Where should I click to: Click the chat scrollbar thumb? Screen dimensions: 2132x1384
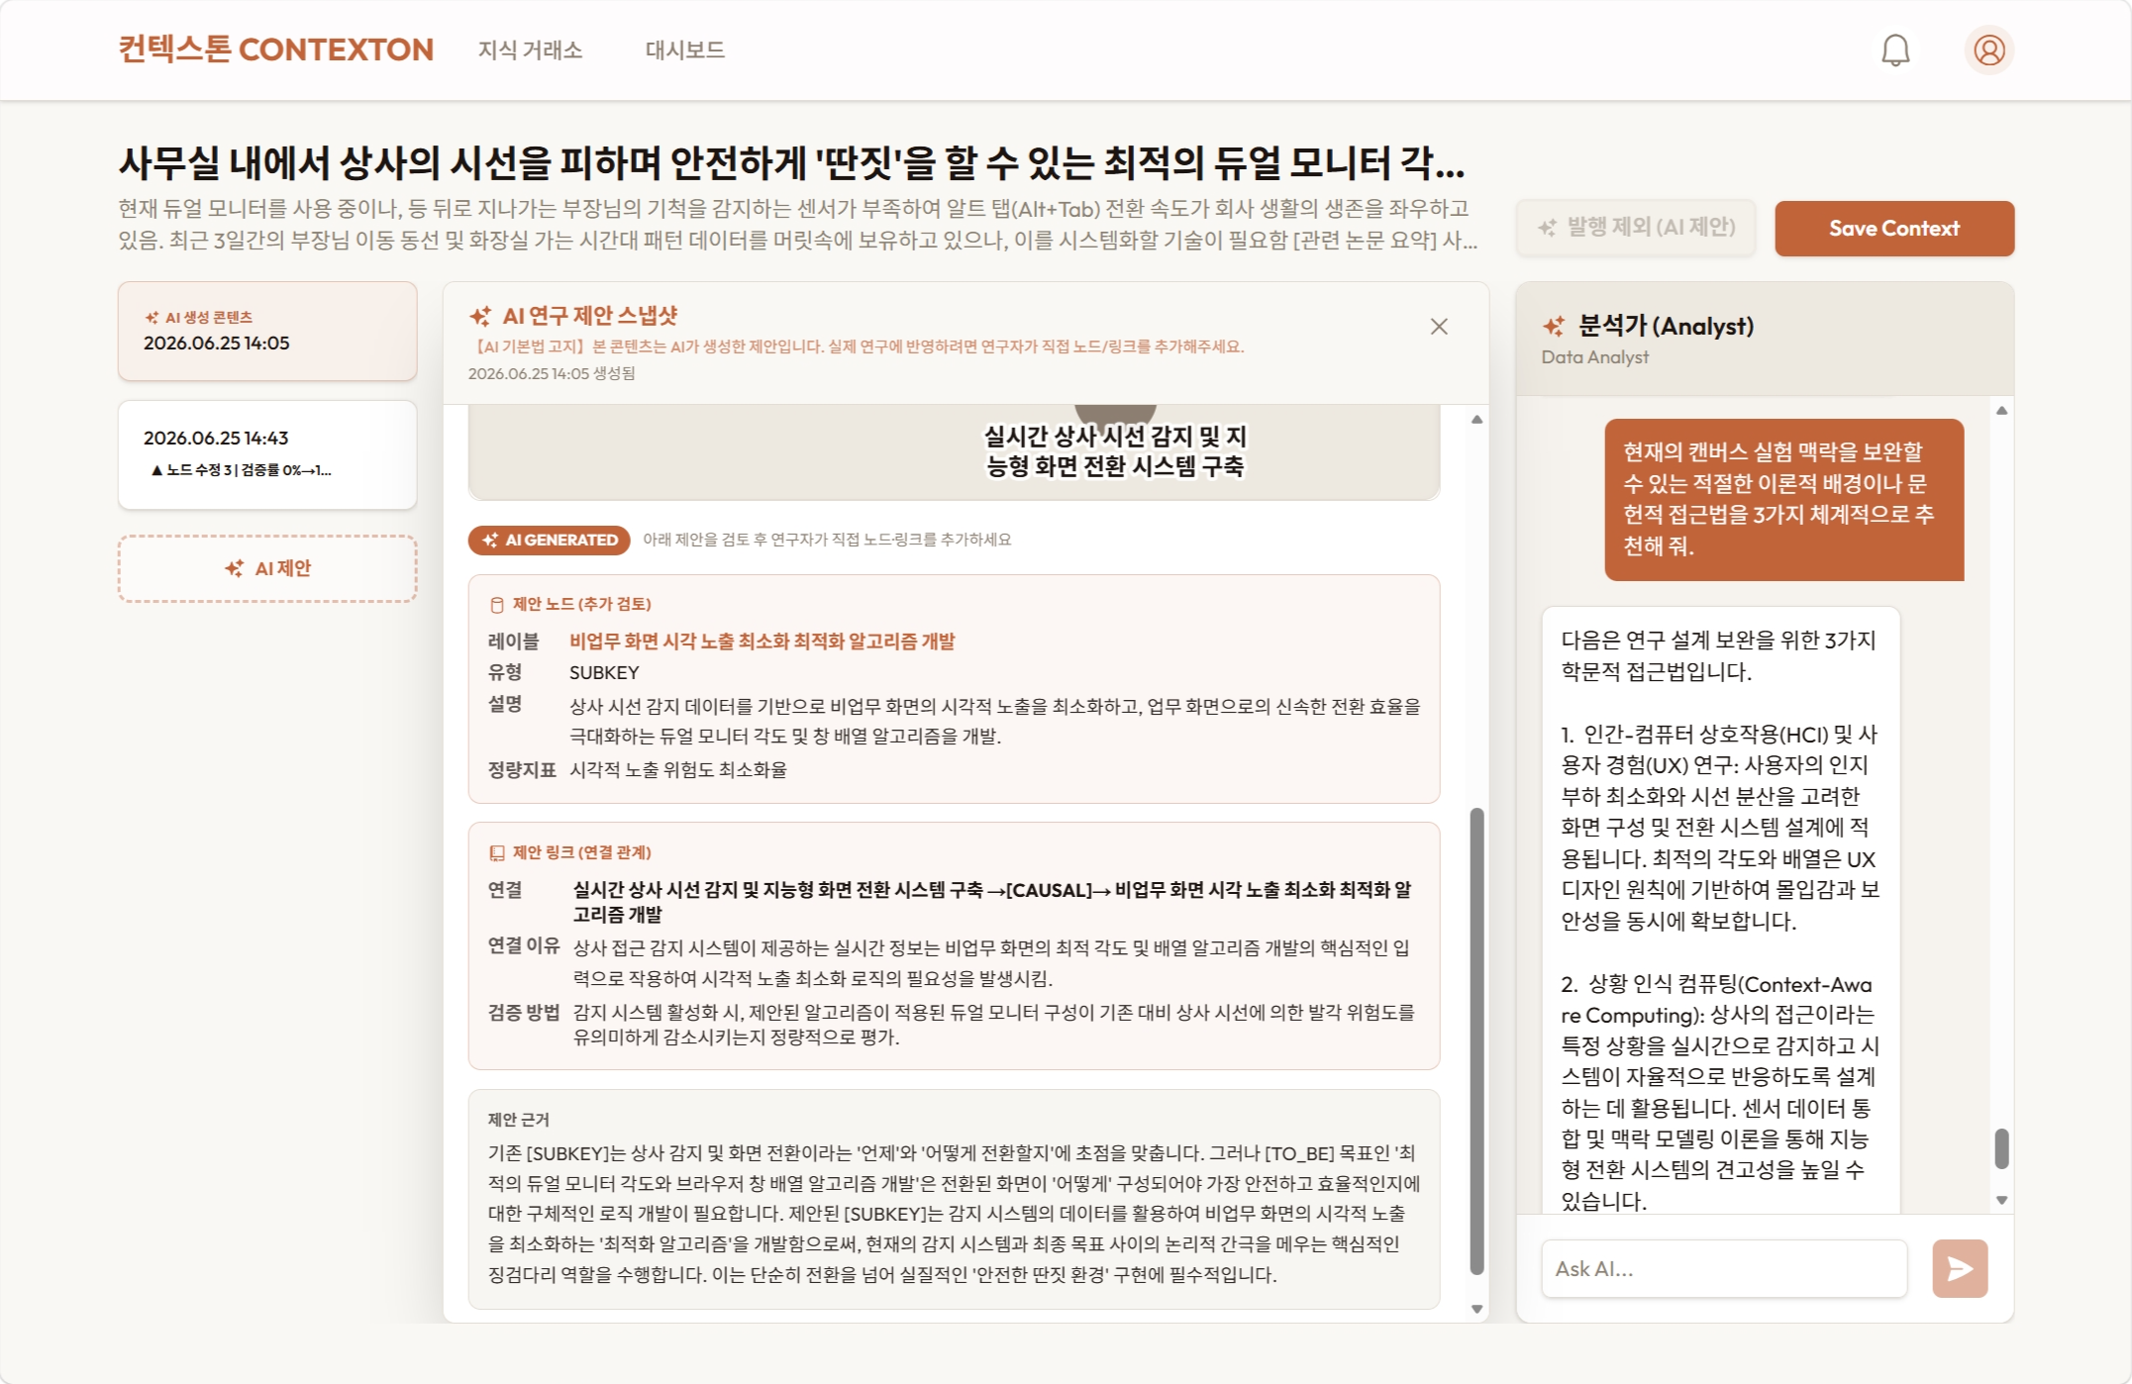(2001, 1148)
